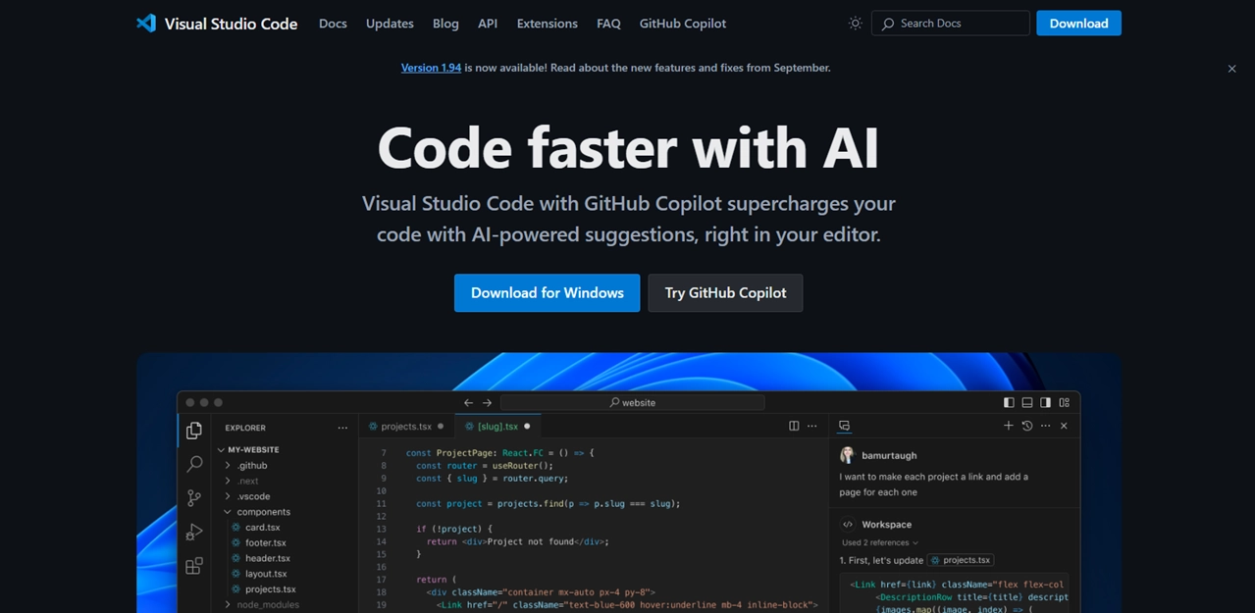Focus the Search Docs input field
1255x613 pixels.
(x=951, y=24)
